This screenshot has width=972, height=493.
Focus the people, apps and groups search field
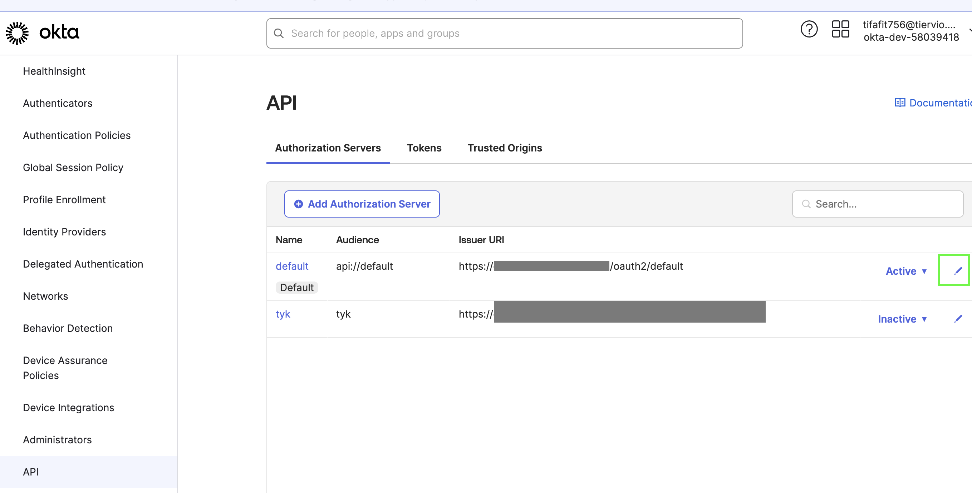click(505, 34)
